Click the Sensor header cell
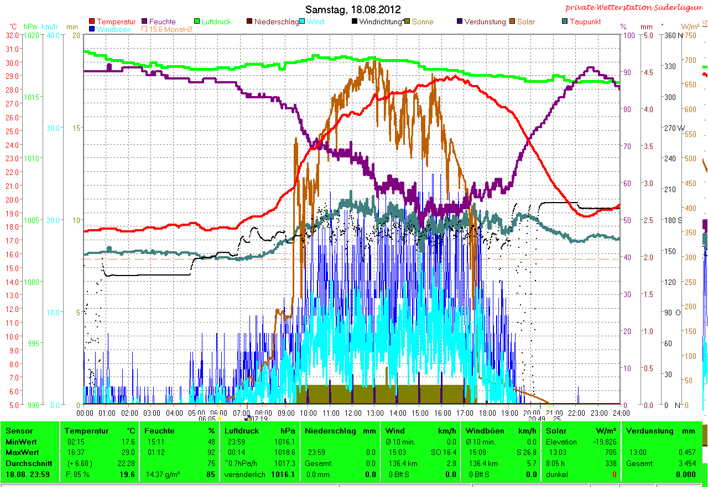Image resolution: width=708 pixels, height=487 pixels. click(19, 431)
